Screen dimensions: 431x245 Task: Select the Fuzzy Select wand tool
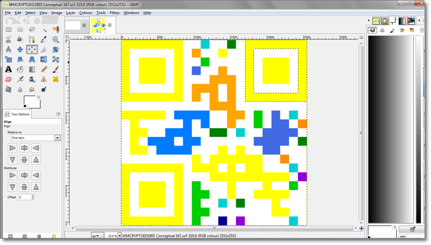click(44, 29)
